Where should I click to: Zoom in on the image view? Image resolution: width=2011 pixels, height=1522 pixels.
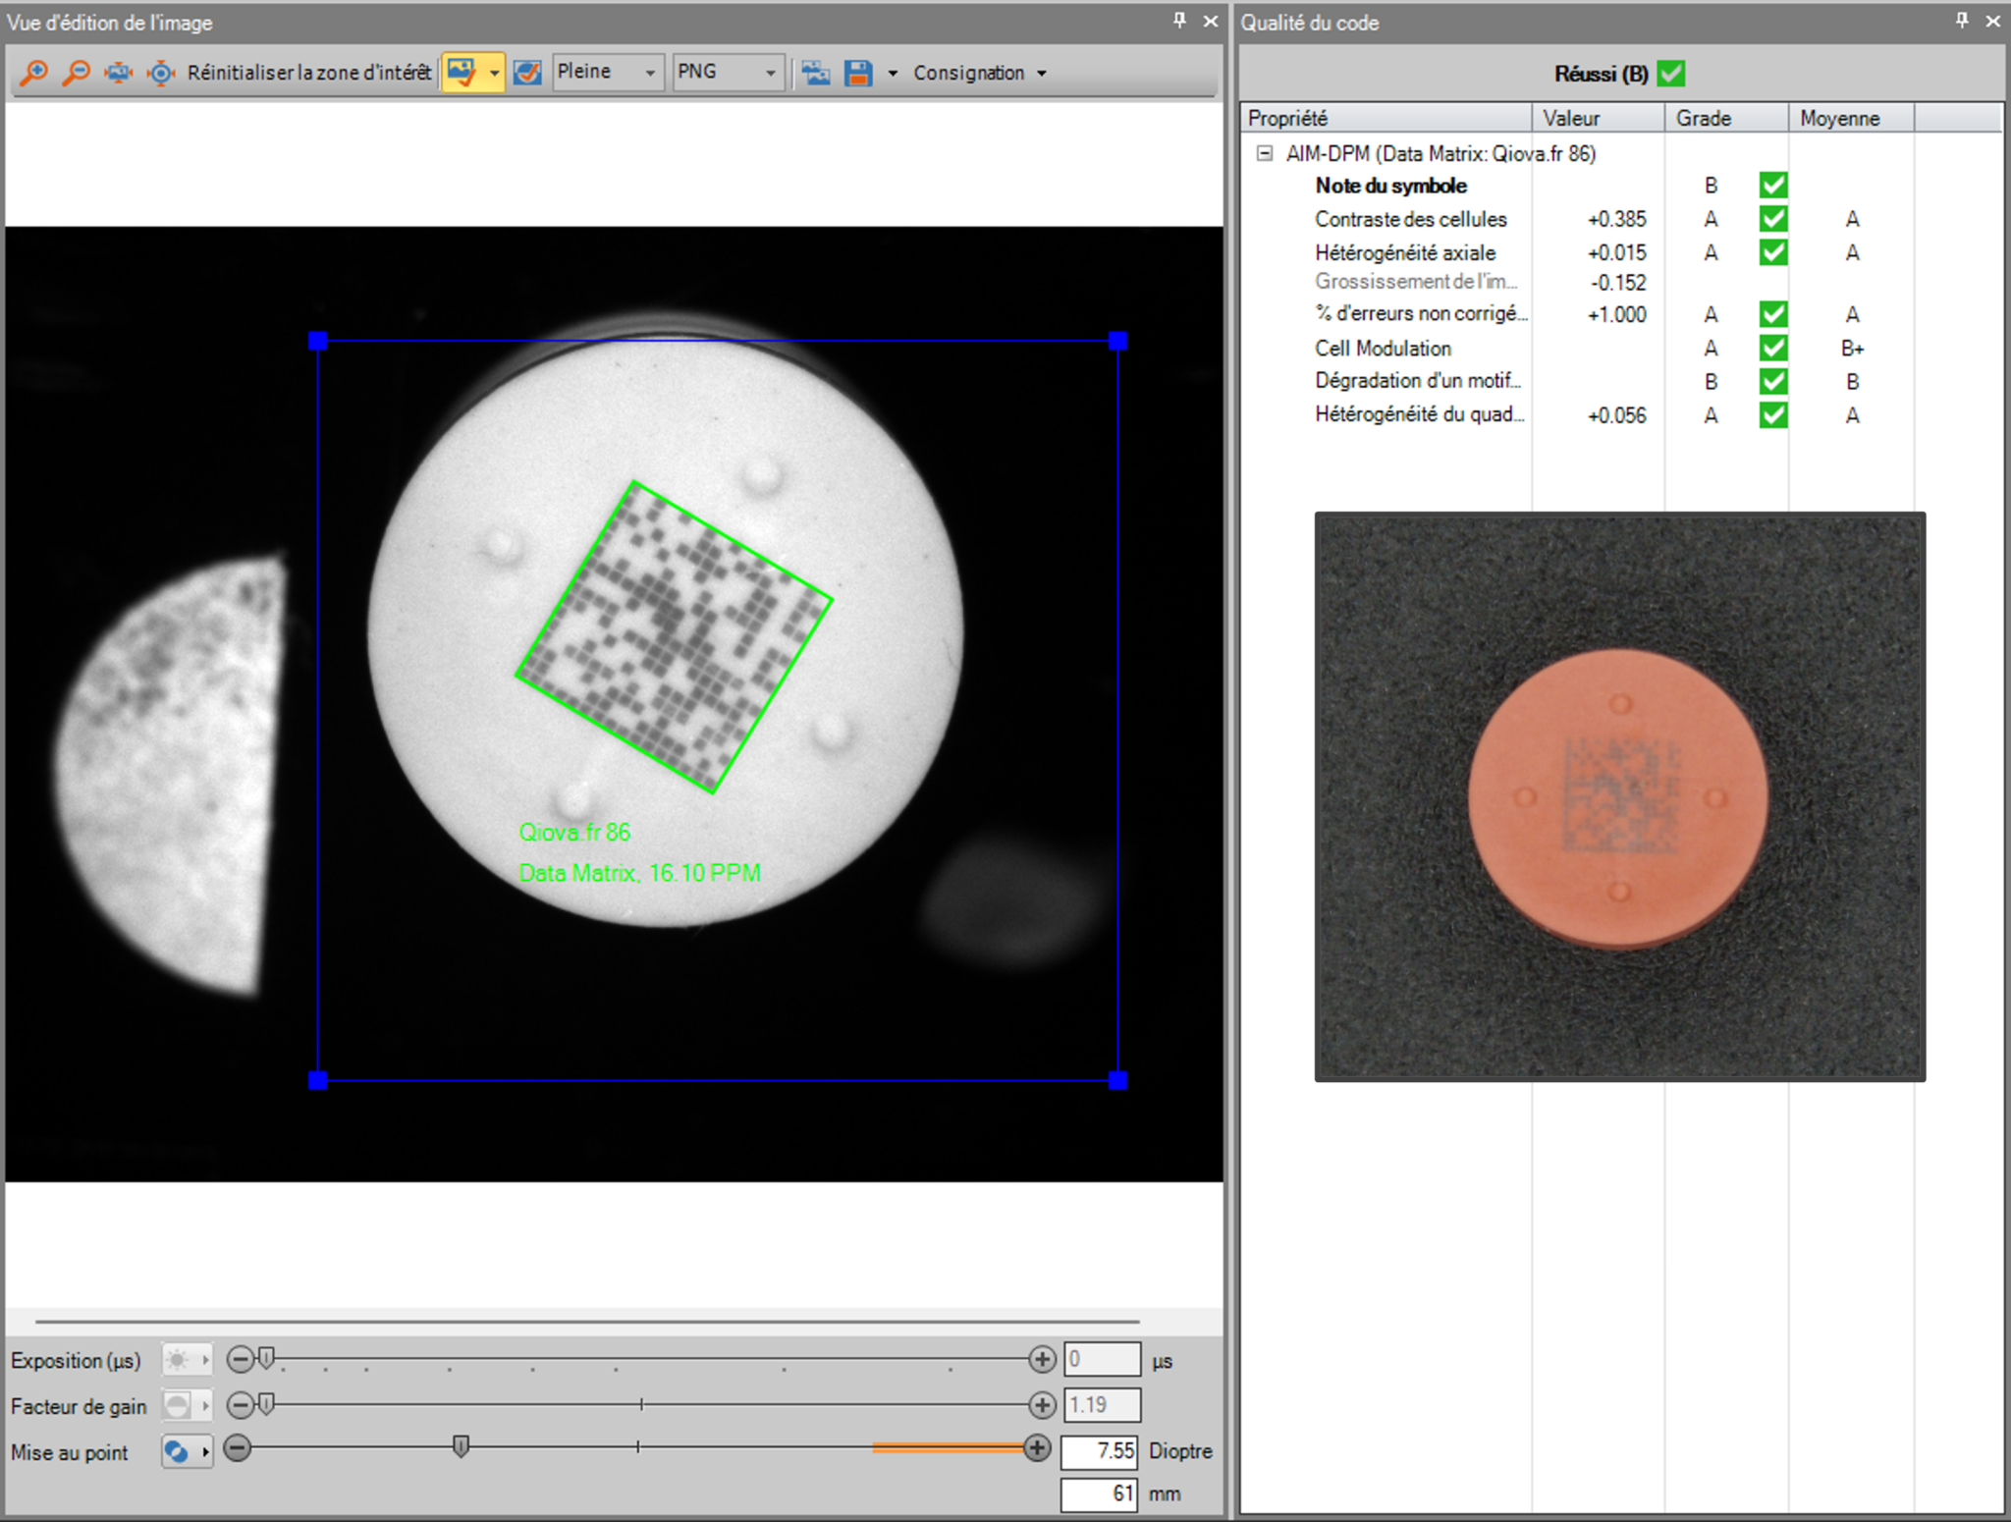(x=34, y=73)
